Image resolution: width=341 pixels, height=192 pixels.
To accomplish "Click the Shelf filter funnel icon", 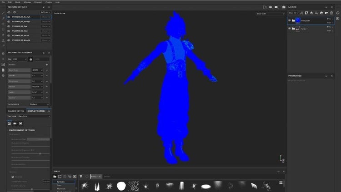I will pos(81,177).
